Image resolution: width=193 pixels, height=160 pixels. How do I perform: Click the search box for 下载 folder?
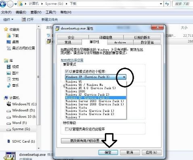point(183,4)
